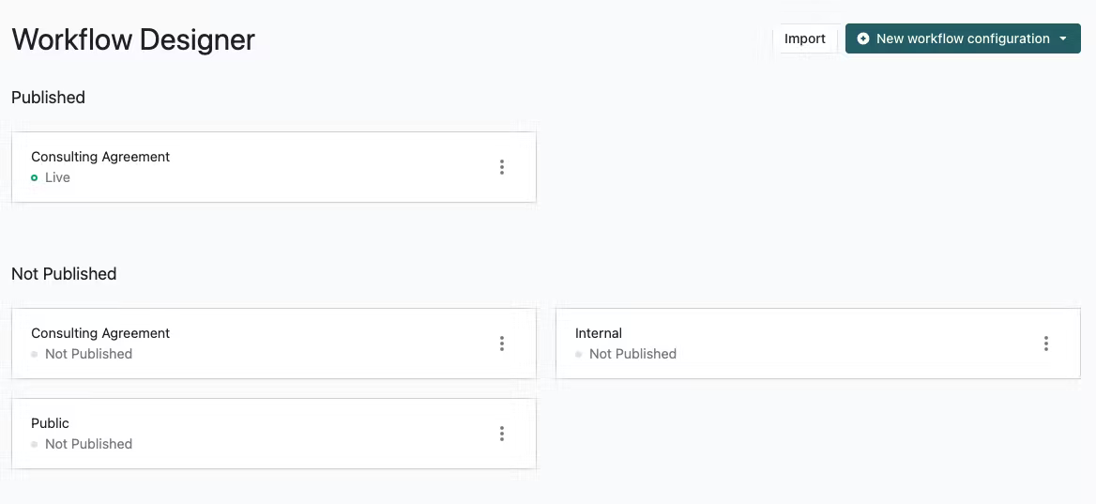Open three-dot menu on Public workflow
1096x504 pixels.
click(x=502, y=434)
